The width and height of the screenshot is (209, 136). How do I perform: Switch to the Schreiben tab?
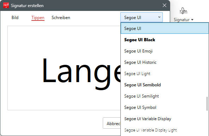pyautogui.click(x=61, y=18)
